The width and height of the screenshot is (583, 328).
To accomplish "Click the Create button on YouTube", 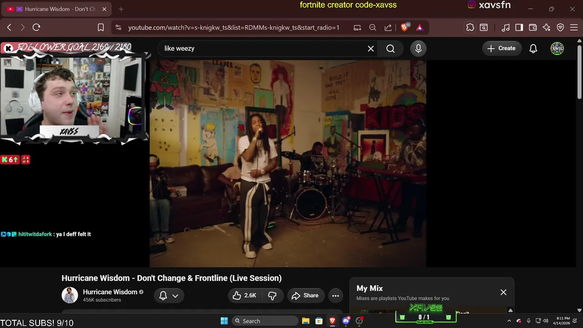I will (x=501, y=48).
